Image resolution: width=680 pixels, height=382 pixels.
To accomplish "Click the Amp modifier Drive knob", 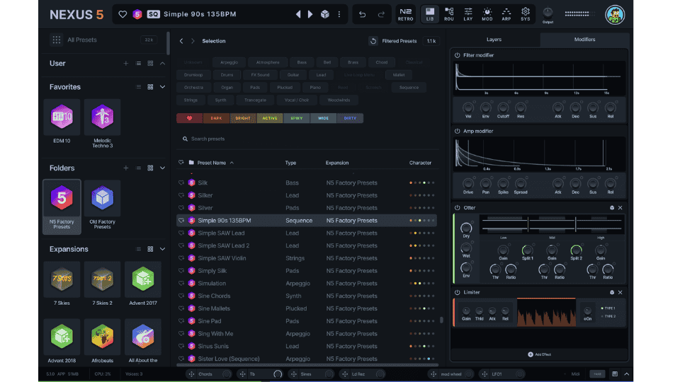I will [x=468, y=183].
